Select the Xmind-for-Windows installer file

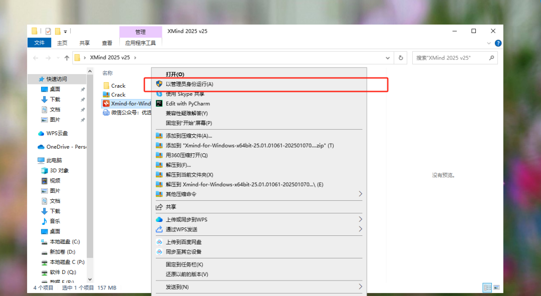(127, 104)
